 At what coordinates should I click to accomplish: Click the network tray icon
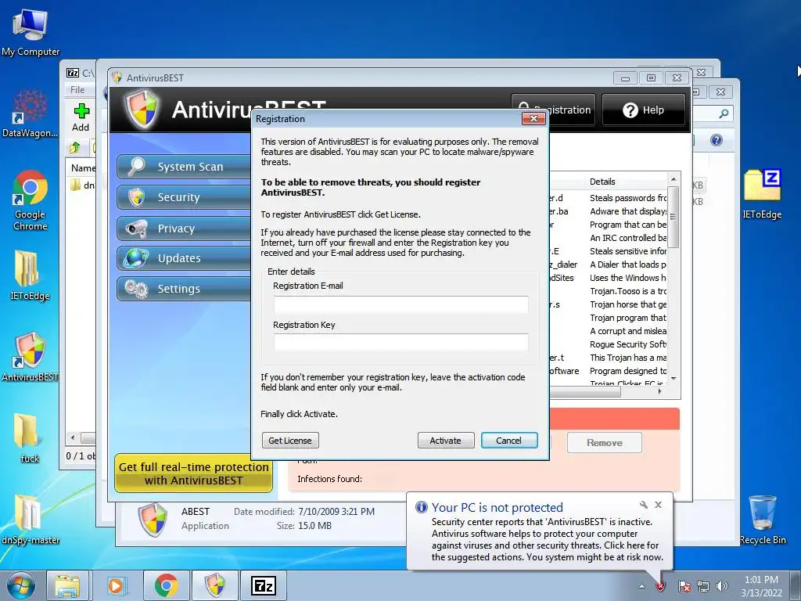(703, 586)
